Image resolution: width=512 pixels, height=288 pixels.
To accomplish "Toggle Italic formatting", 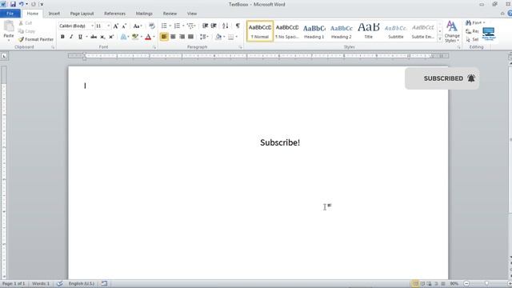I will point(71,37).
